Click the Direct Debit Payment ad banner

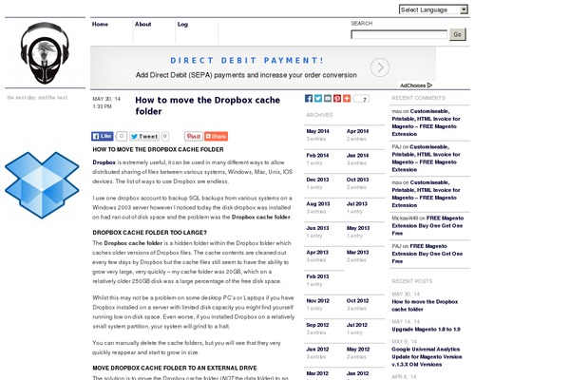click(263, 67)
